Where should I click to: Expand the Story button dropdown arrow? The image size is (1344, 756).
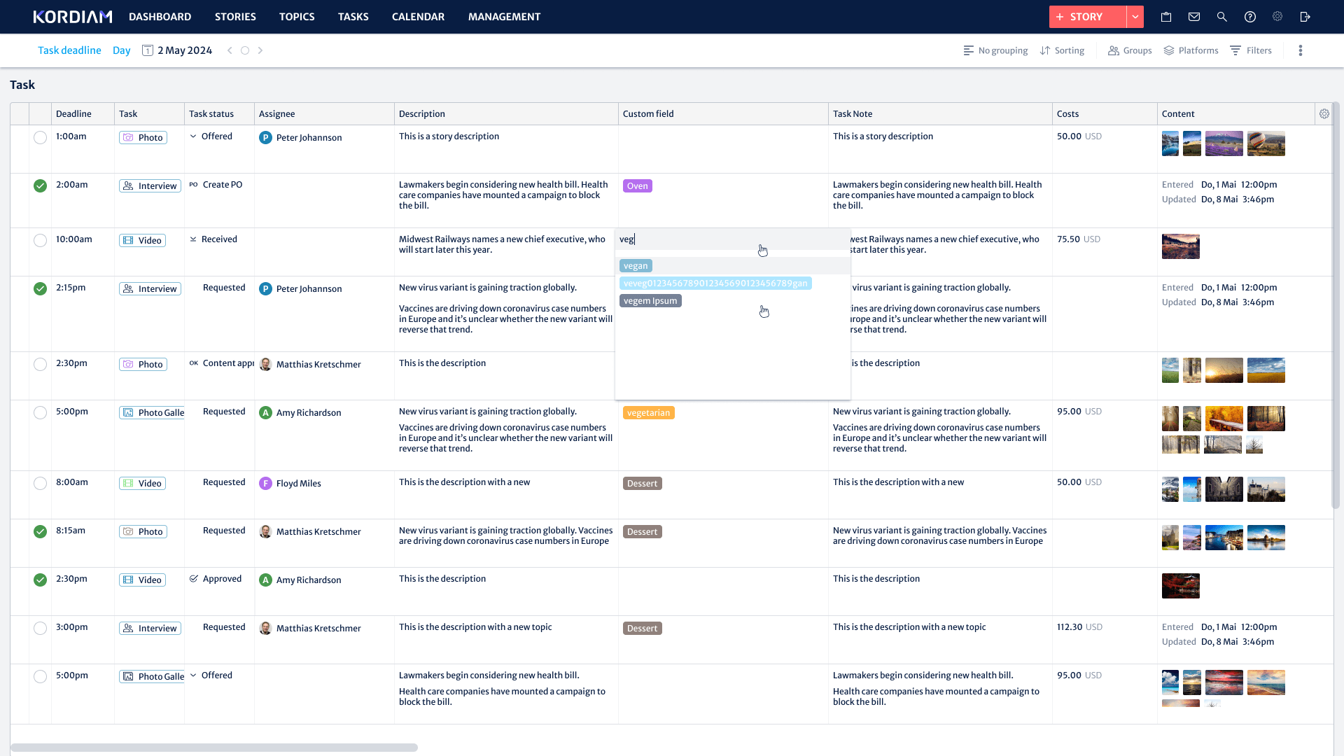coord(1135,17)
